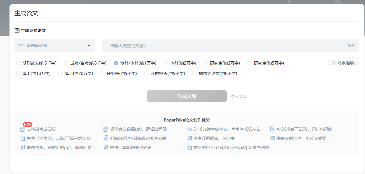Select 博士(约10万字) radio button
This screenshot has width=365, height=174.
point(18,73)
